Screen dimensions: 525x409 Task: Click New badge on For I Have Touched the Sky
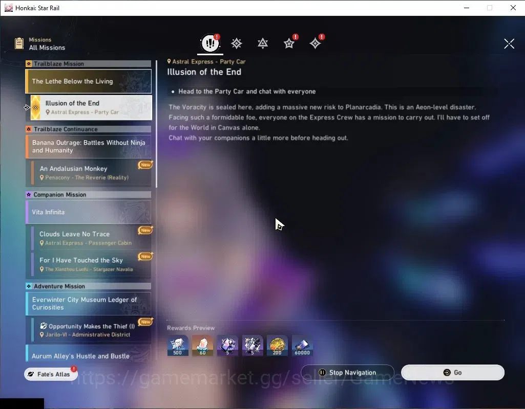click(x=145, y=256)
